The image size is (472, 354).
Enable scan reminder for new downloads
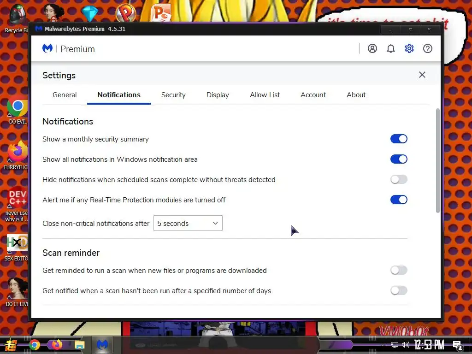point(399,270)
